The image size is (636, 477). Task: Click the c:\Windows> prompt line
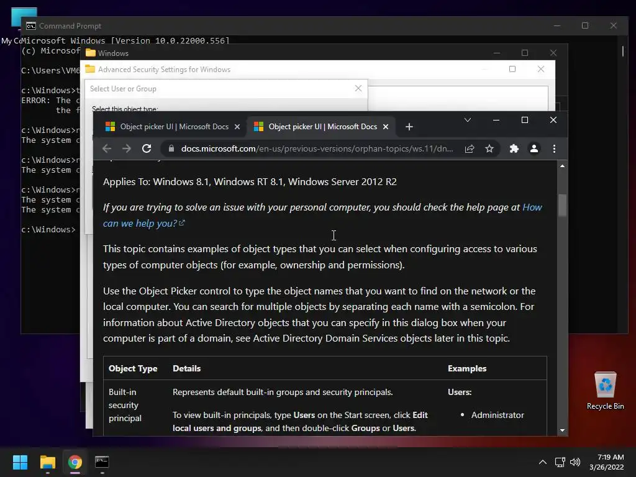tap(48, 230)
